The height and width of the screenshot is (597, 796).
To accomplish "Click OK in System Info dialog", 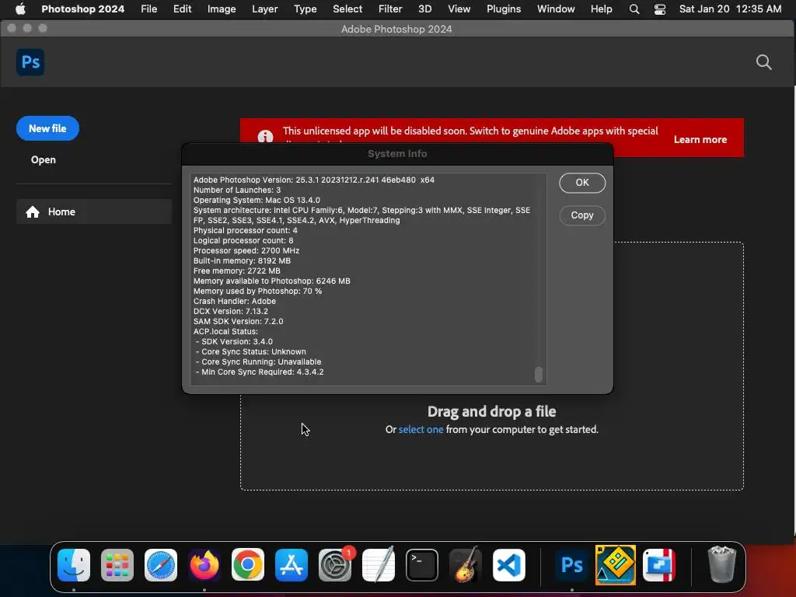I will coord(582,183).
